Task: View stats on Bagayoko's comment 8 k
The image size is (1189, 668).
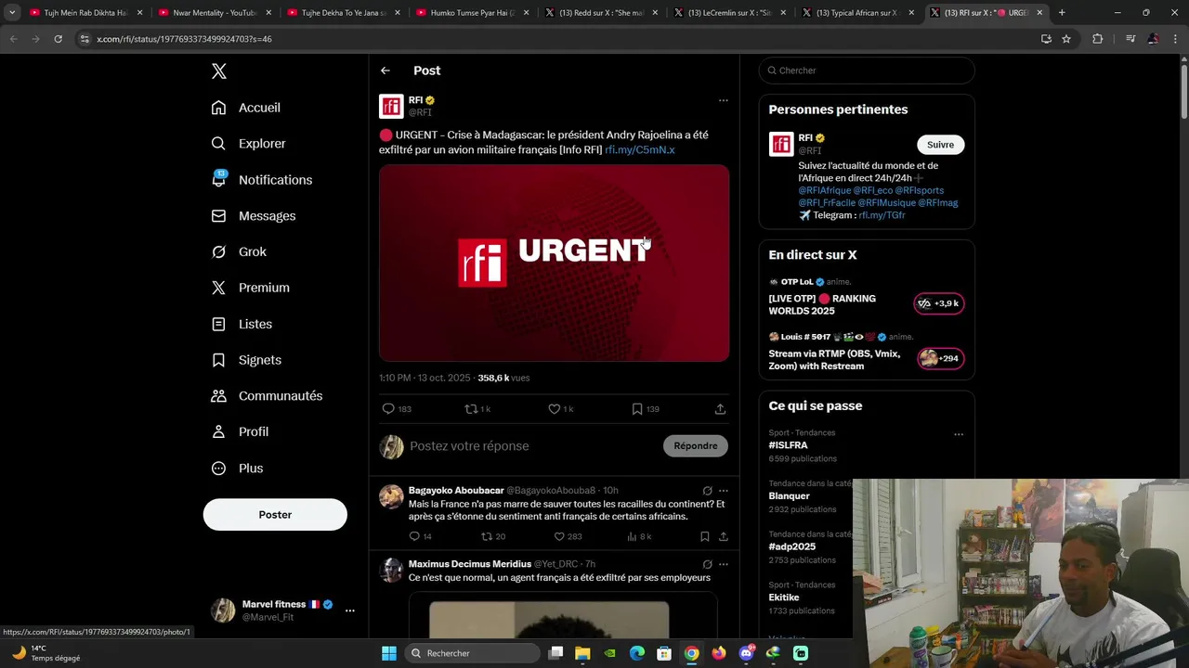Action: (x=639, y=536)
